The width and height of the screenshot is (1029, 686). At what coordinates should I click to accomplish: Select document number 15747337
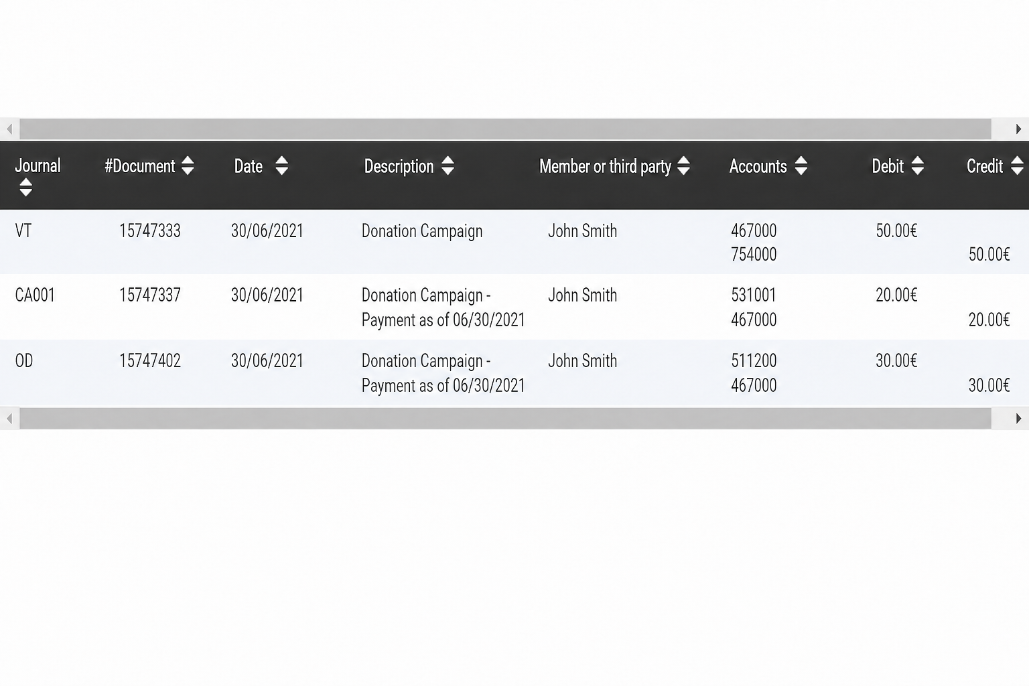click(x=150, y=295)
